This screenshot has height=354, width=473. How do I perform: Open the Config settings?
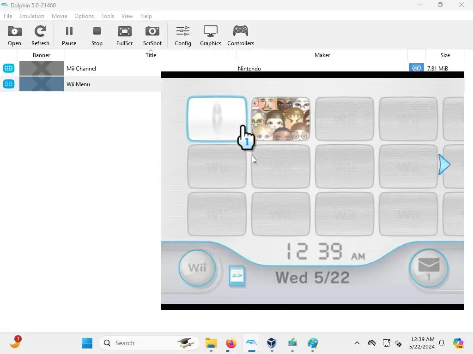coord(183,36)
